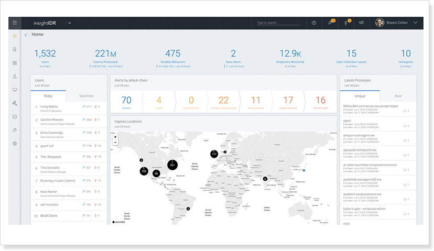The image size is (434, 251).
Task: Click inside the Type to search field
Action: (x=278, y=23)
